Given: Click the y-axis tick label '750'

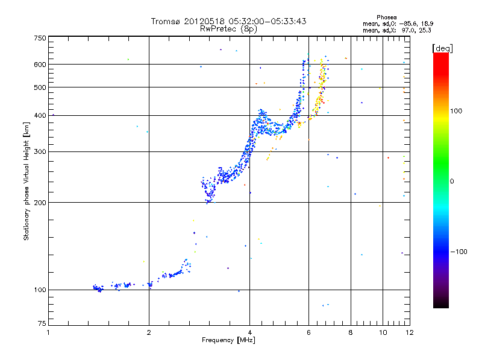Looking at the screenshot, I should pos(40,38).
